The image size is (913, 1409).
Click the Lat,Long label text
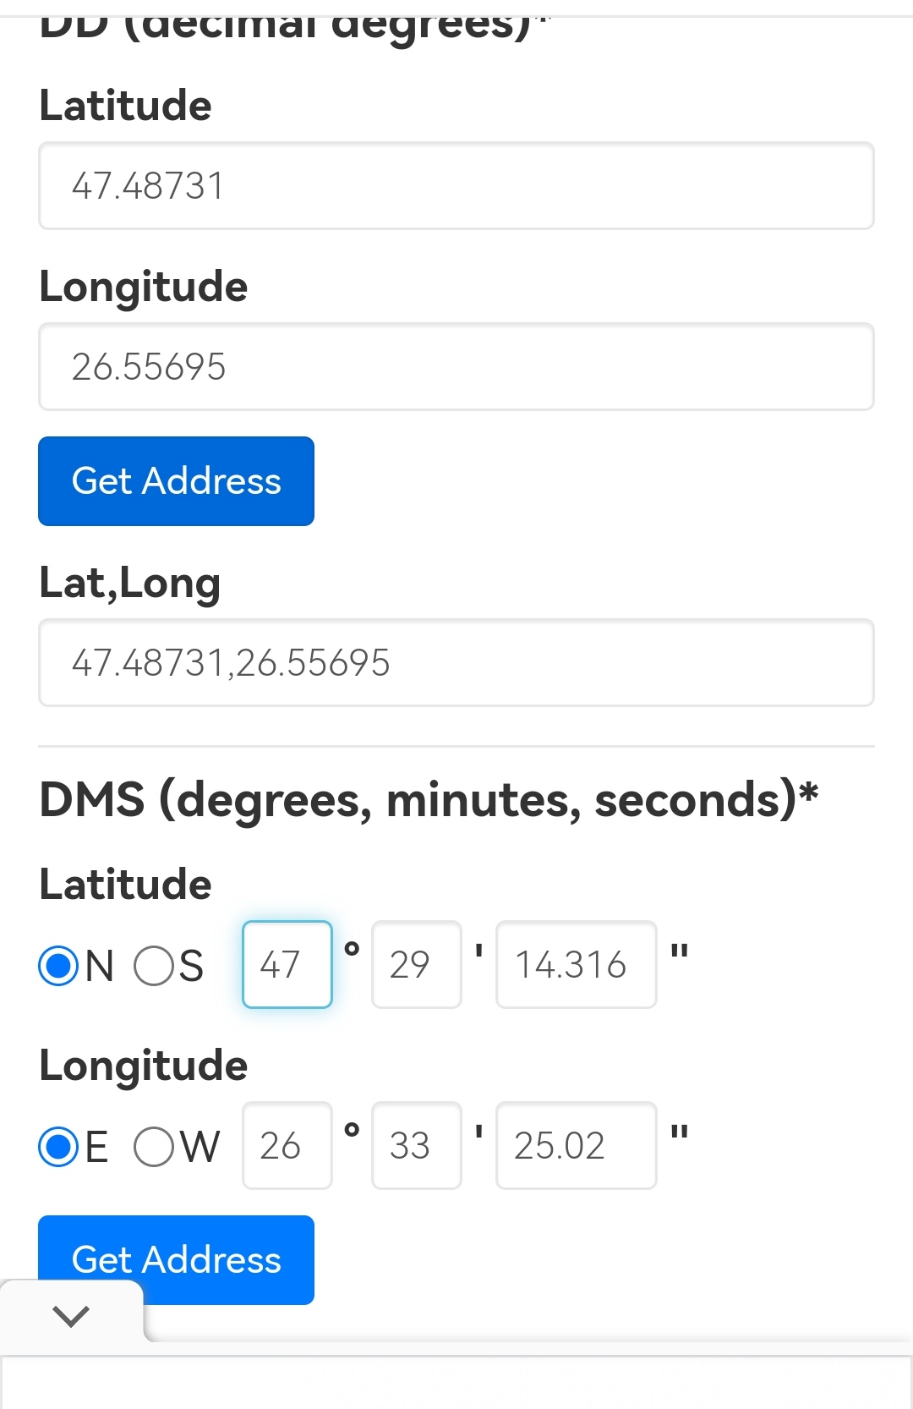click(x=130, y=584)
